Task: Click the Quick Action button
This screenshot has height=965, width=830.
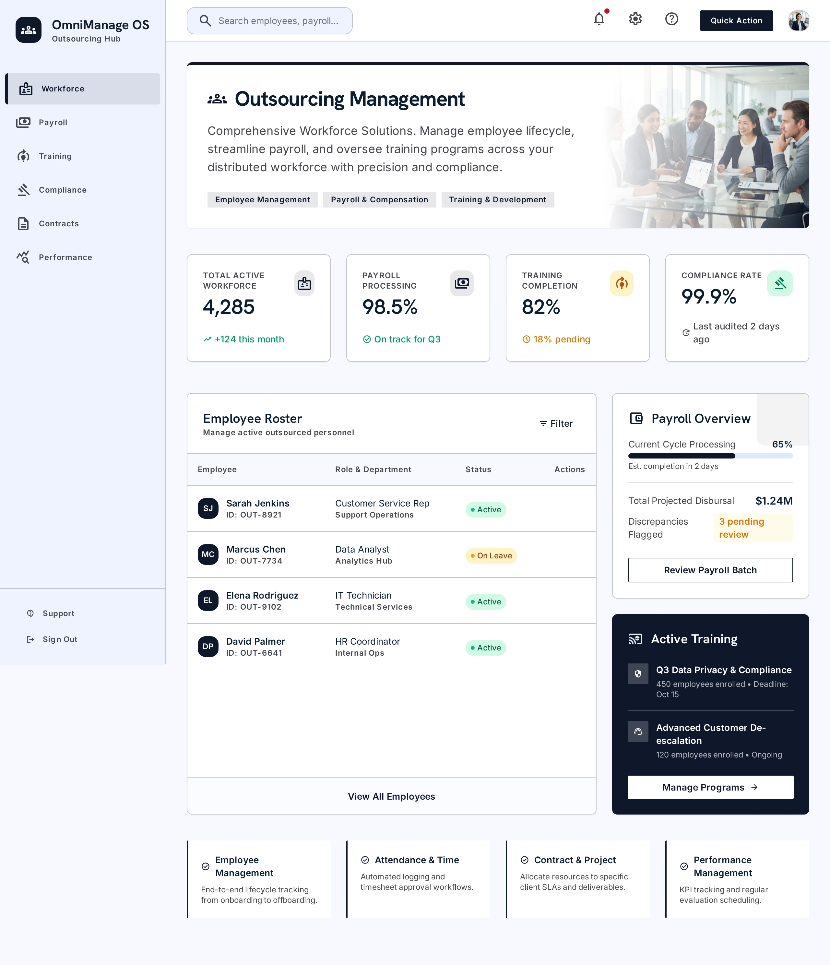Action: (736, 20)
